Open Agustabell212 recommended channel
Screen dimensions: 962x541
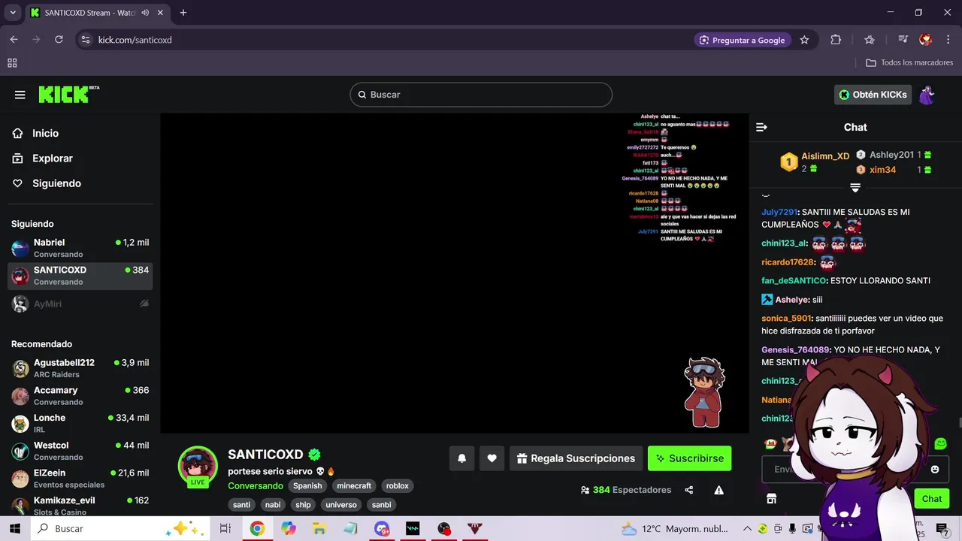coord(80,368)
